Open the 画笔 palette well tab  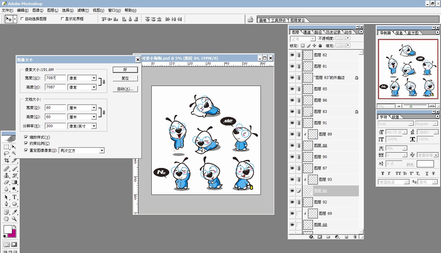click(263, 20)
